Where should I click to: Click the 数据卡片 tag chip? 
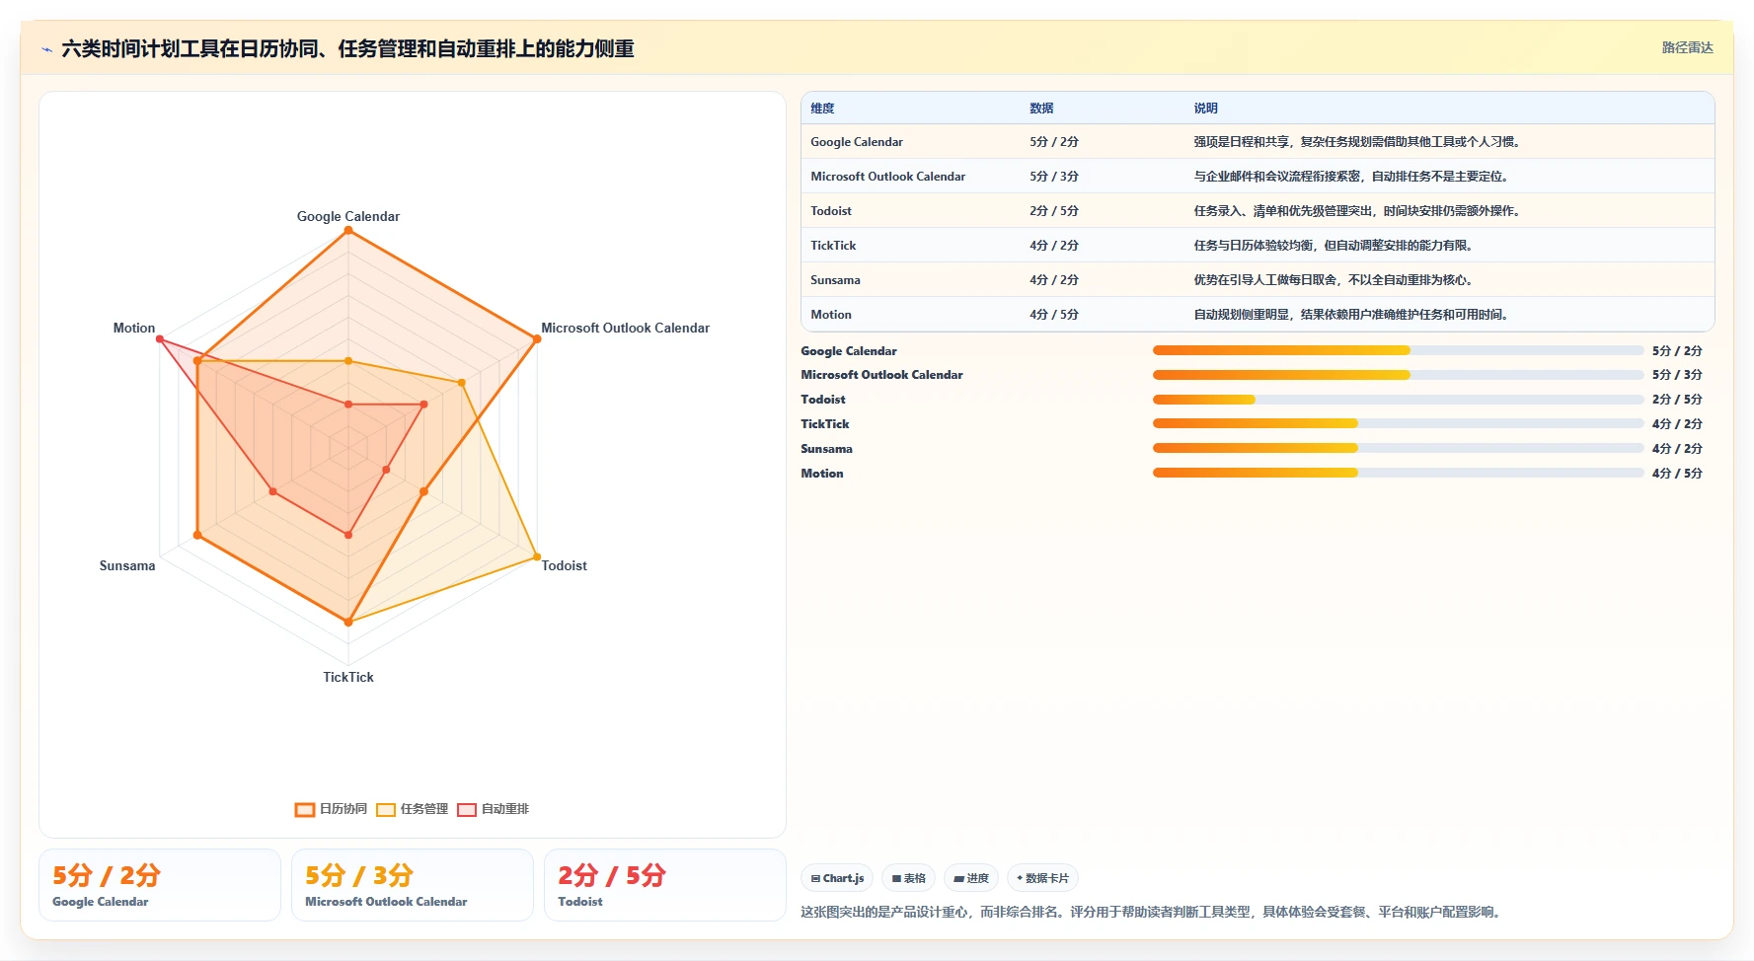(x=1042, y=878)
